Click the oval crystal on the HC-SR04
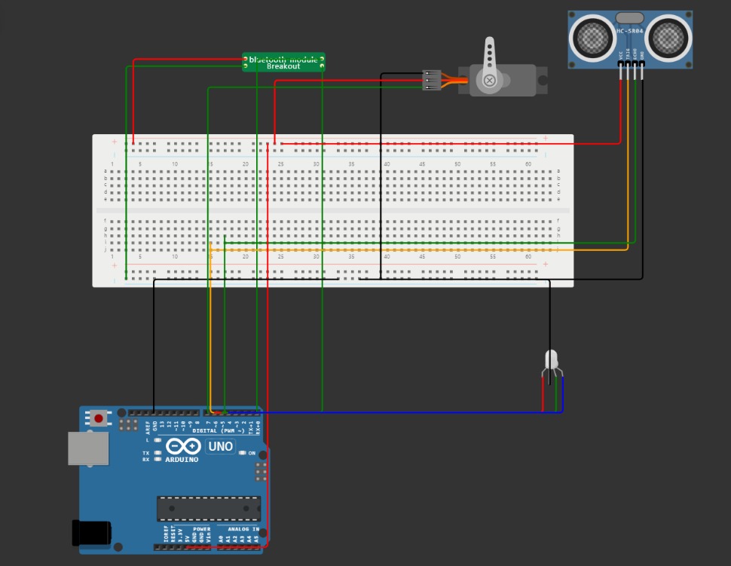This screenshot has height=566, width=731. tap(629, 18)
